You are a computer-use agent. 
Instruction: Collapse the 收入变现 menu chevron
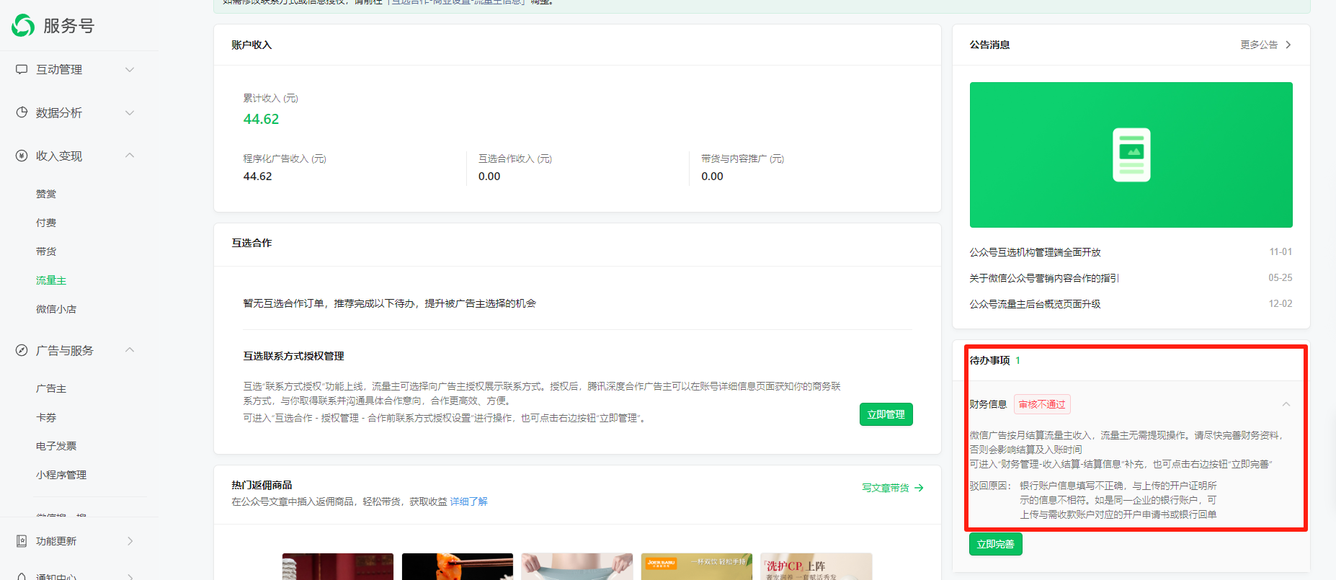tap(130, 156)
